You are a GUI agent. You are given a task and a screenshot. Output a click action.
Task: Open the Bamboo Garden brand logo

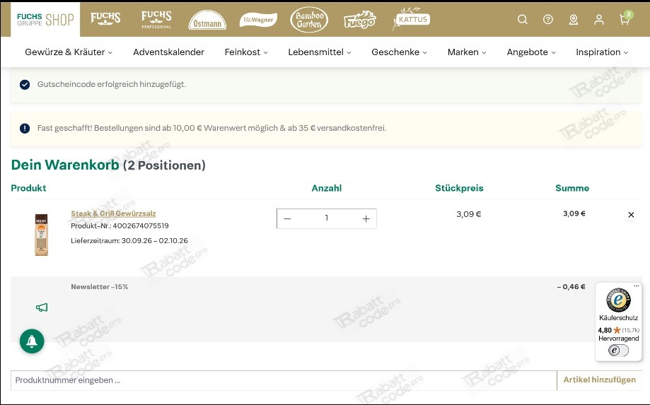309,20
